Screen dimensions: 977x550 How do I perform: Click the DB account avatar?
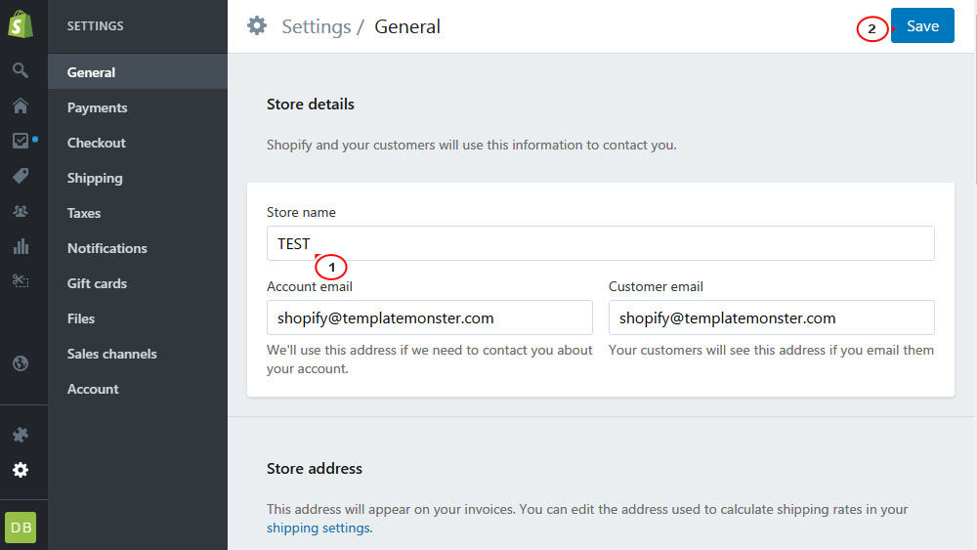(x=21, y=528)
